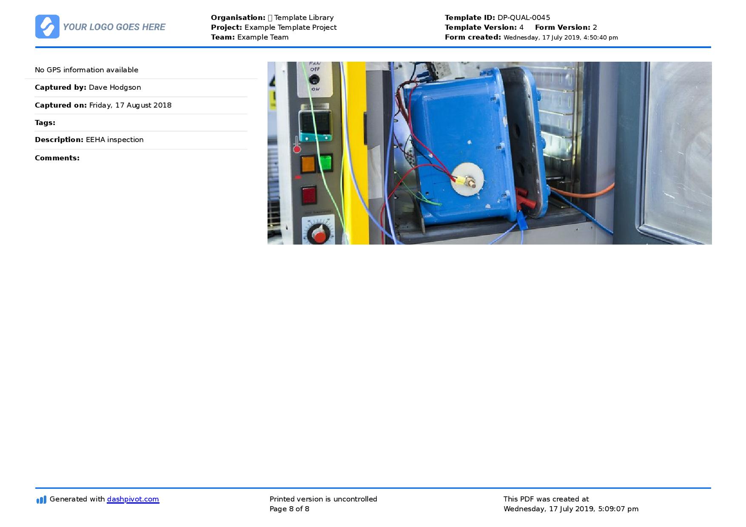Click the blue logo placeholder icon

pyautogui.click(x=47, y=27)
